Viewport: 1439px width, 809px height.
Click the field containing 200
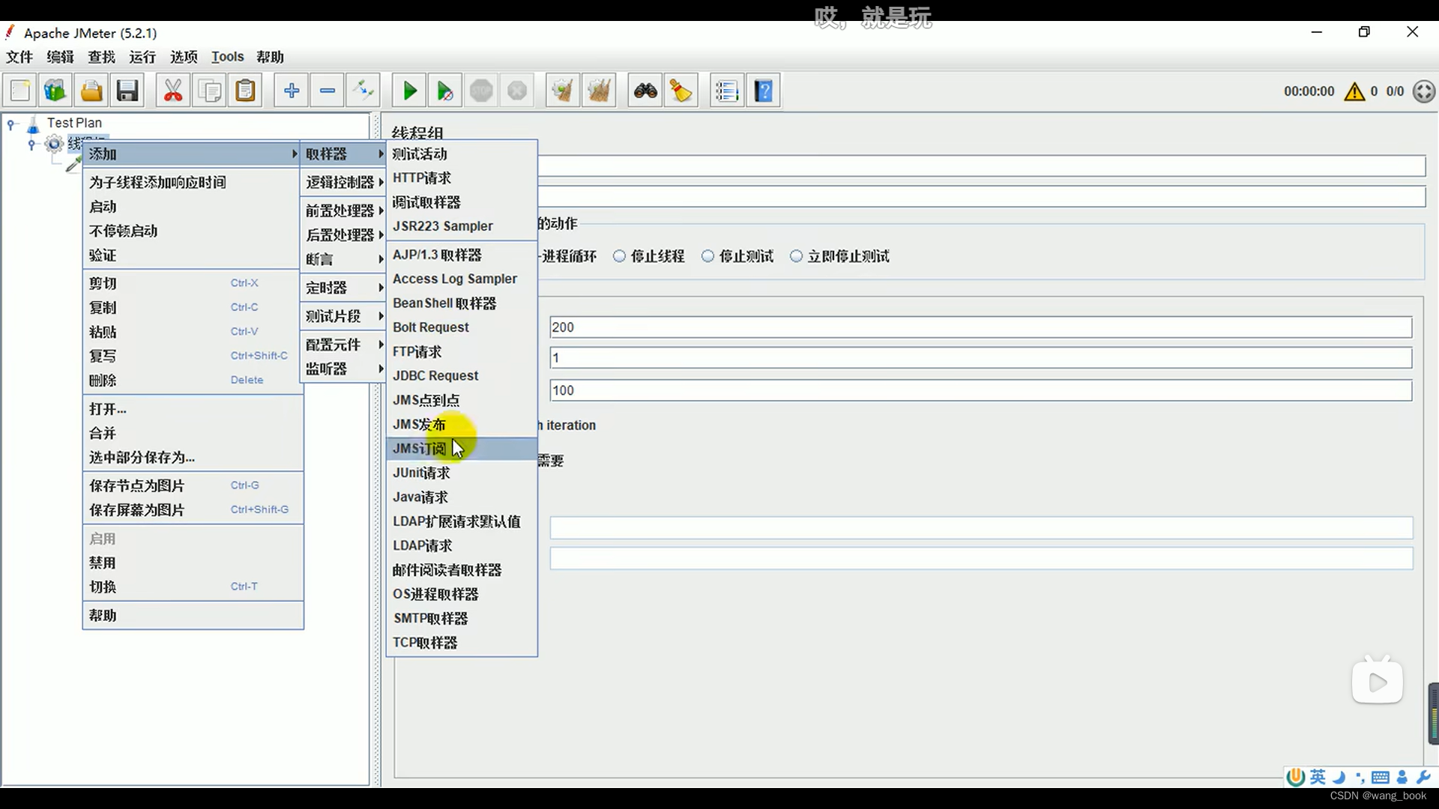(x=980, y=327)
